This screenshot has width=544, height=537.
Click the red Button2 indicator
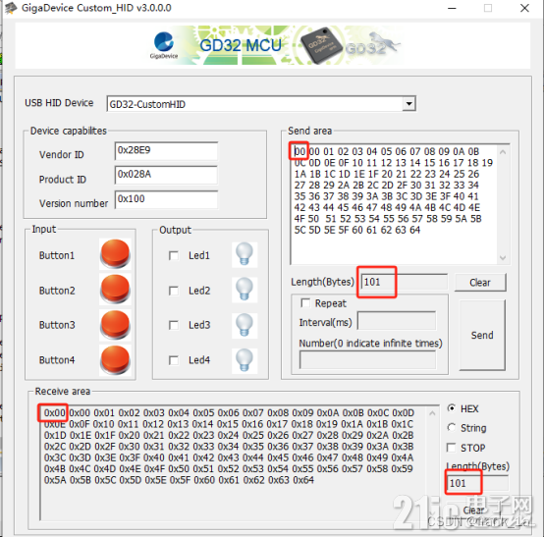pyautogui.click(x=115, y=289)
